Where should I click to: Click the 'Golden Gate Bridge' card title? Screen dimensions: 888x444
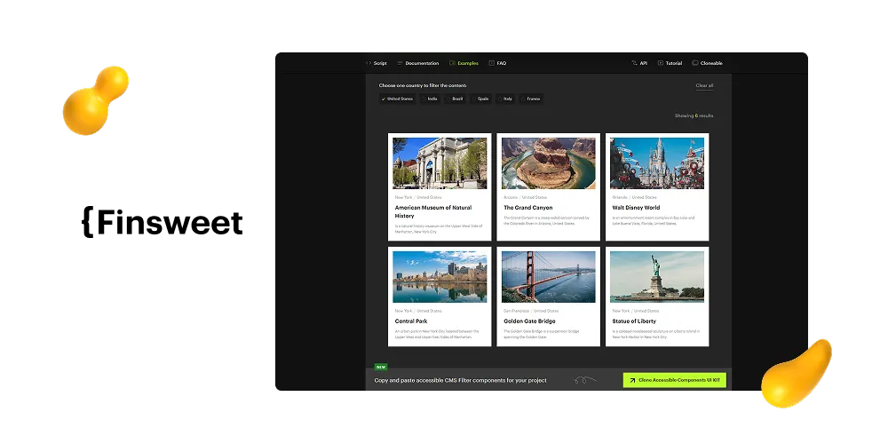(529, 321)
